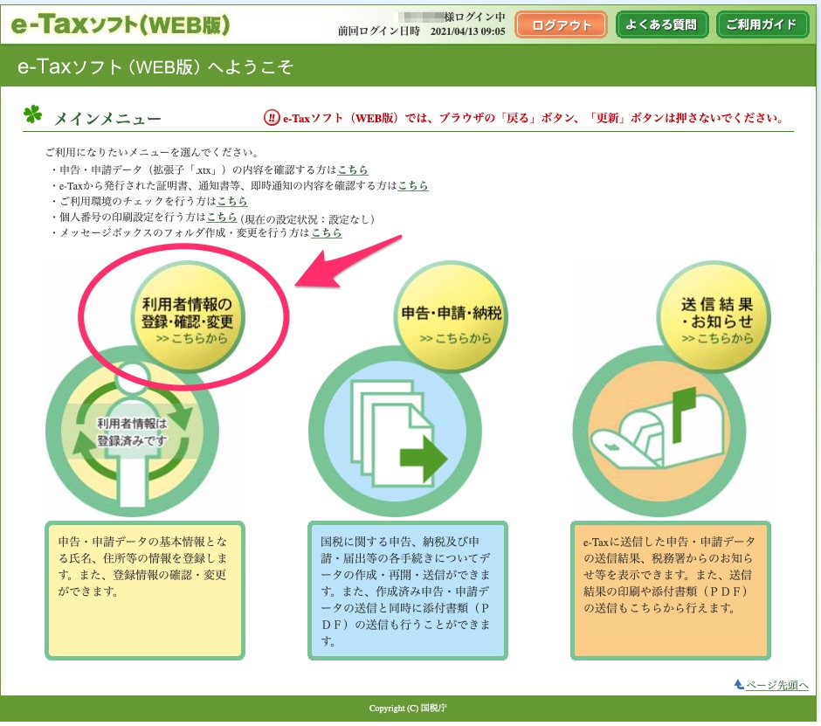Click orange description box about 送信結果
The width and height of the screenshot is (821, 726).
point(670,591)
